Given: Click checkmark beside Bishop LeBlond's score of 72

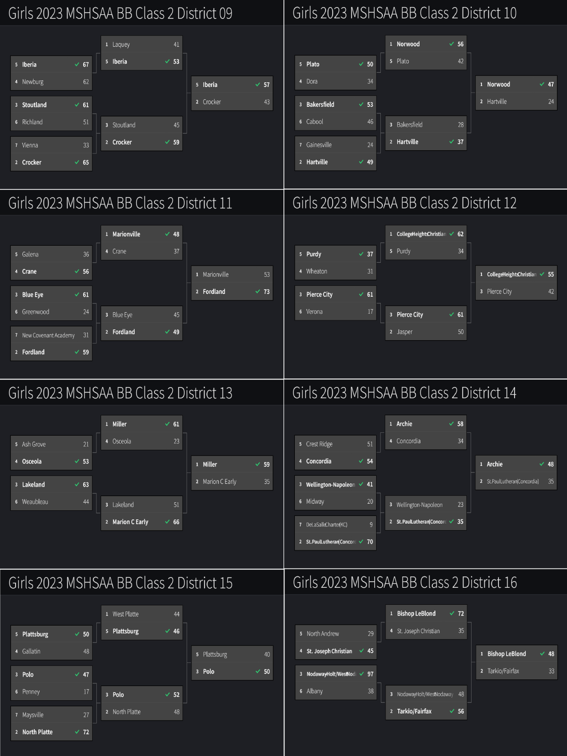Looking at the screenshot, I should point(452,614).
